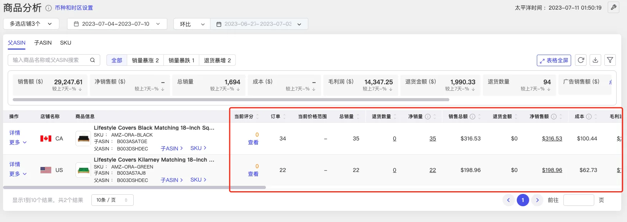Screen dimensions: 627x222
Task: Click the 表格全屏 button
Action: (554, 60)
